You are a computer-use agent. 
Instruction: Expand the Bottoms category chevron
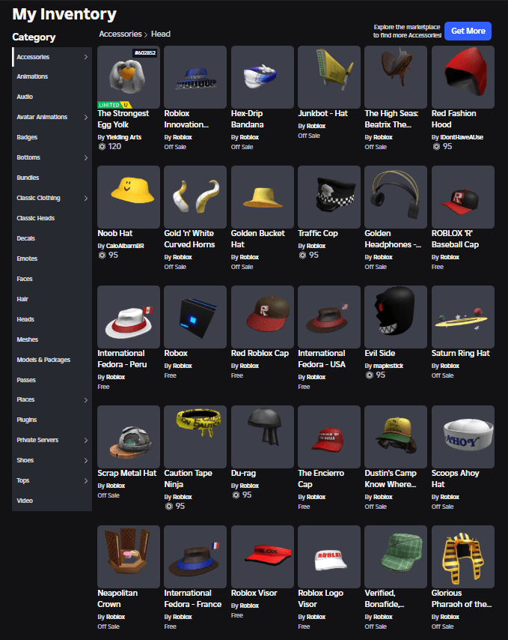click(x=85, y=157)
